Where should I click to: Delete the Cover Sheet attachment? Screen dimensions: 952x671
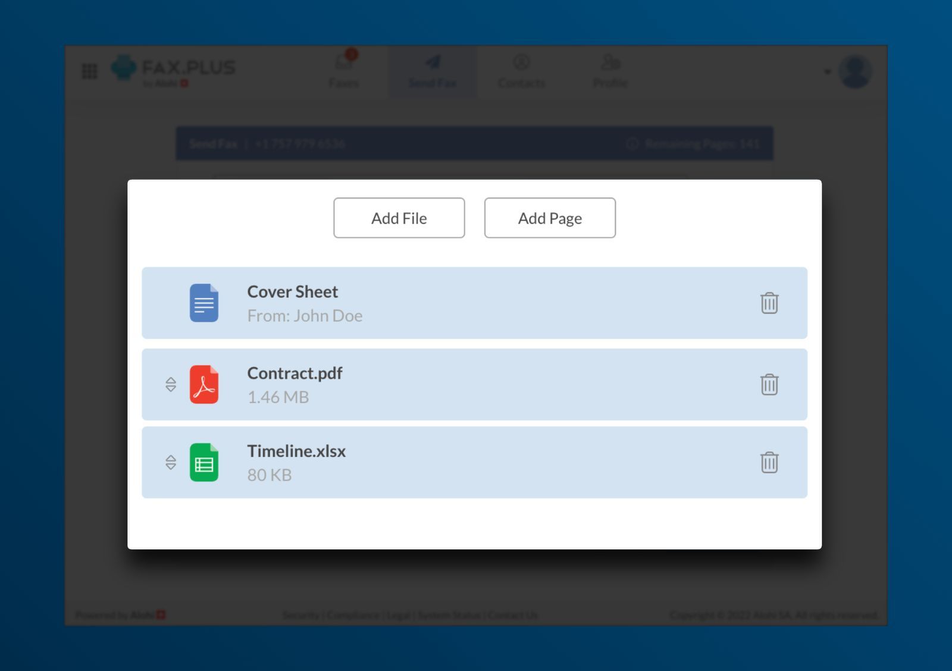[x=770, y=303]
